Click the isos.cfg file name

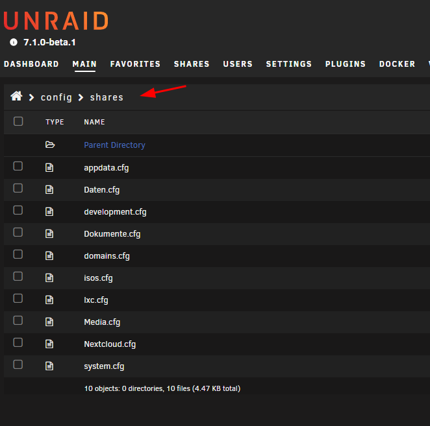pos(99,278)
